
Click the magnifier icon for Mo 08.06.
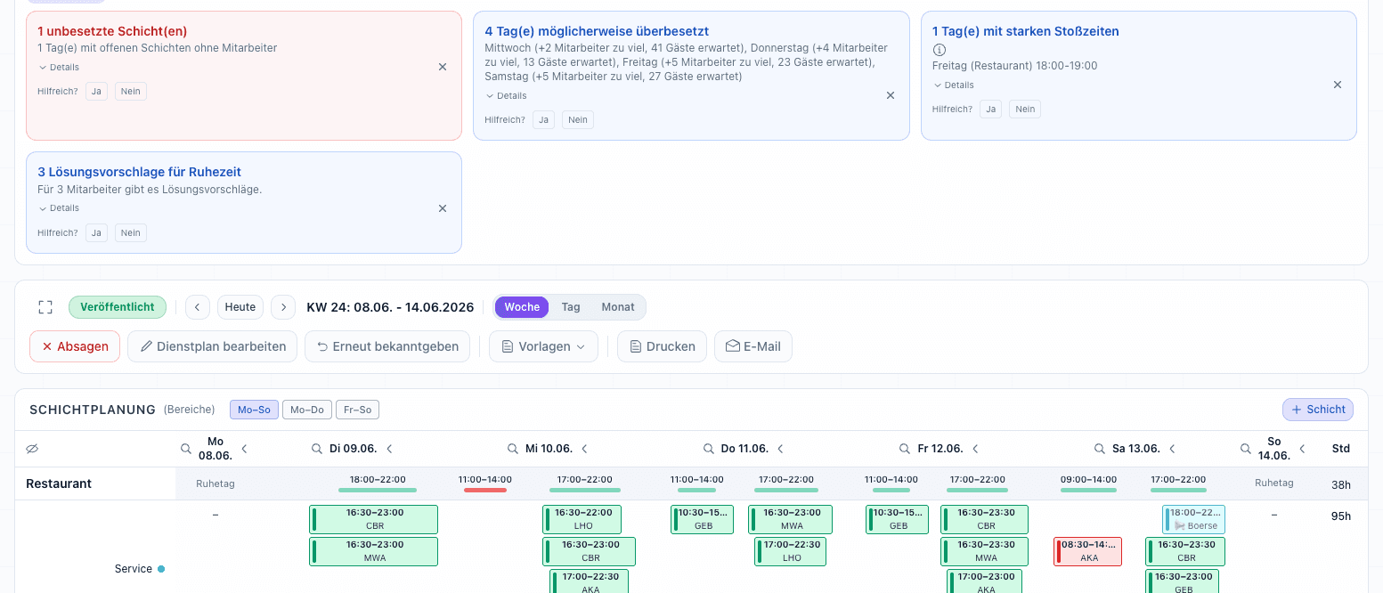(186, 449)
